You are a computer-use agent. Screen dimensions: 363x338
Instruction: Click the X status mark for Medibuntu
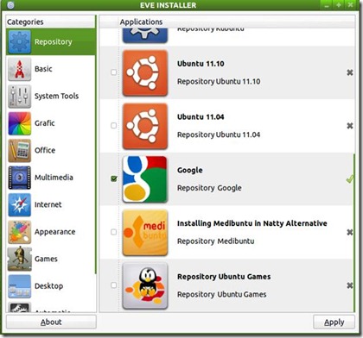point(350,232)
